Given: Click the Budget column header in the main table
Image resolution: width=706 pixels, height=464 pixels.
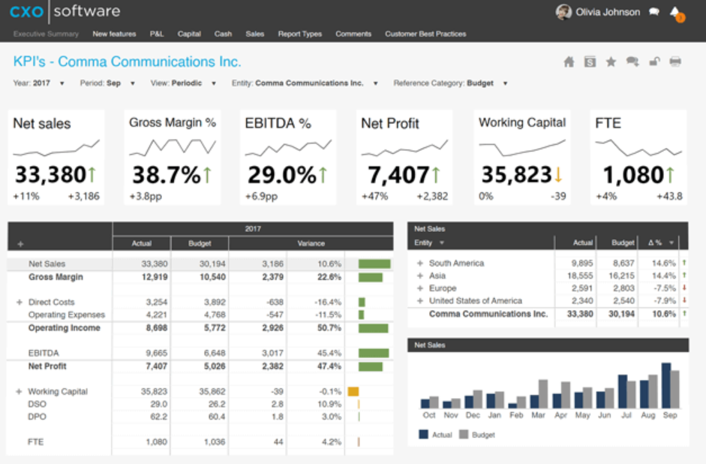Looking at the screenshot, I should tap(200, 243).
